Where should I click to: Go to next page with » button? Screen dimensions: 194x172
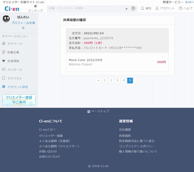pos(136,81)
